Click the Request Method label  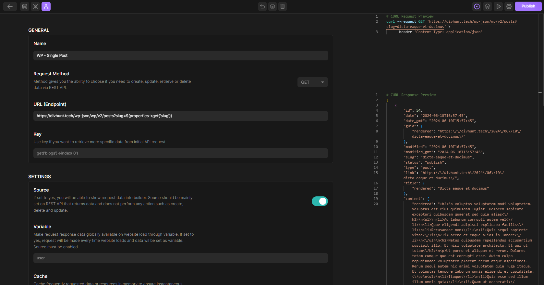point(51,74)
